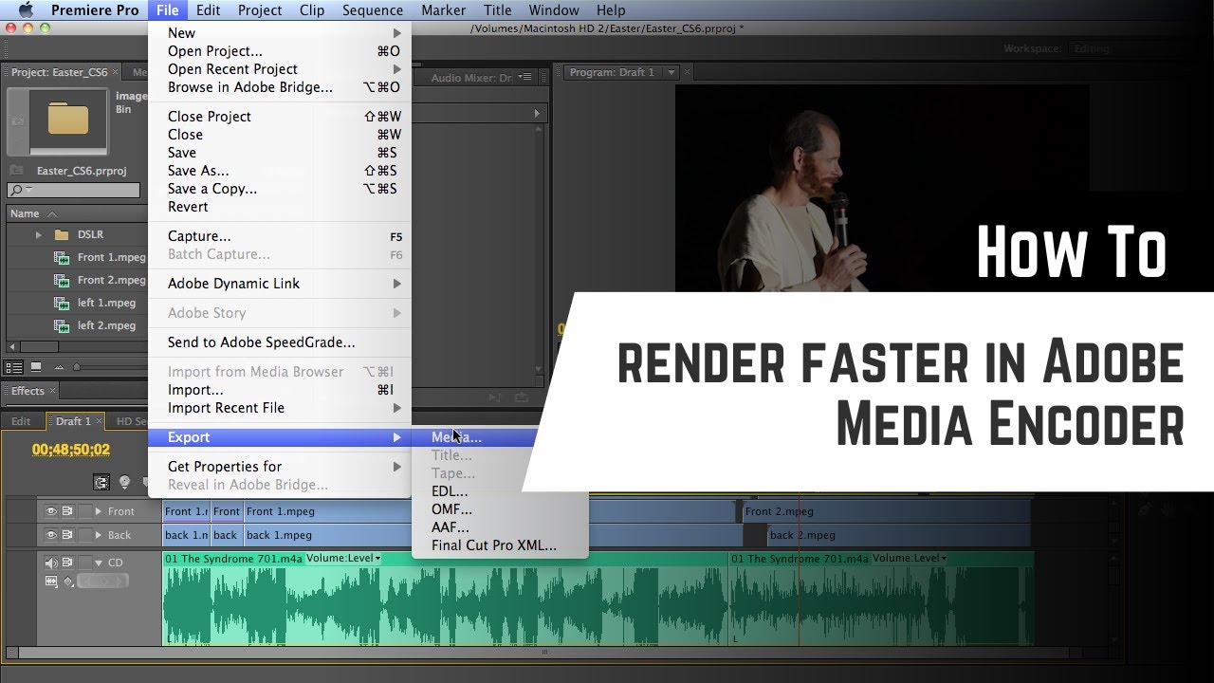
Task: Click the CD track display style icon
Action: tap(51, 581)
